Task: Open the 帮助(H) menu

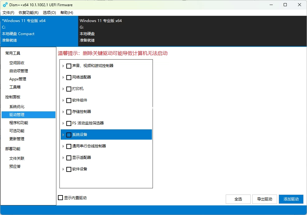Action: [67, 13]
